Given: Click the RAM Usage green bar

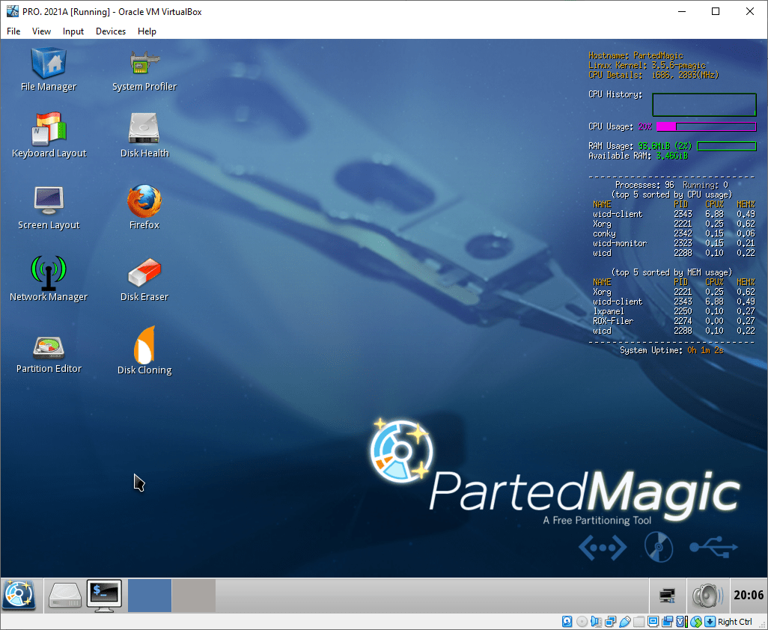Looking at the screenshot, I should pyautogui.click(x=726, y=146).
